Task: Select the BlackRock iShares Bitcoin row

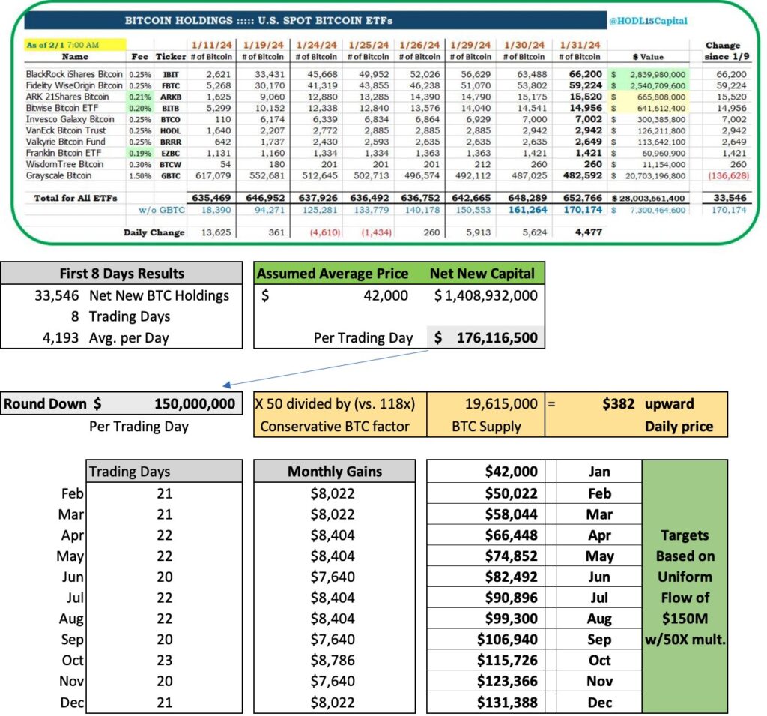Action: point(73,74)
